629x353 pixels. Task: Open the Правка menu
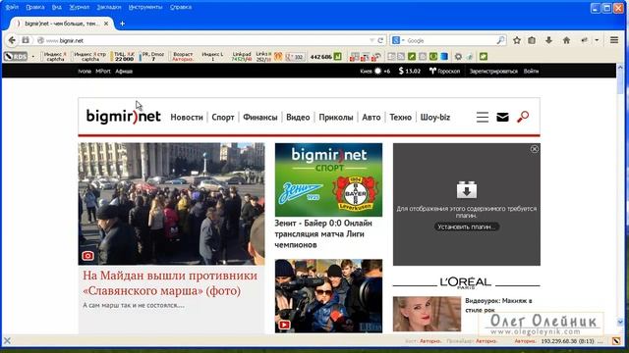[x=35, y=7]
